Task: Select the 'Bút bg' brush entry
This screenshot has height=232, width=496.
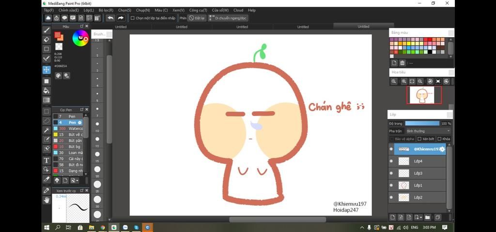Action: tap(68, 147)
